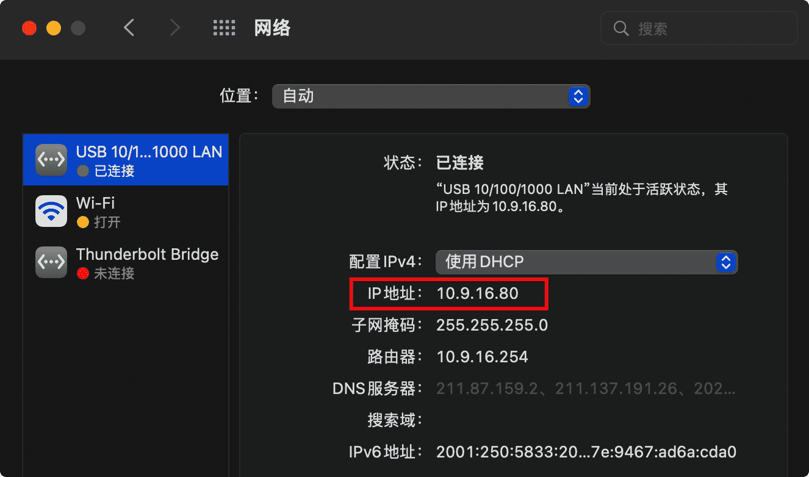Screen dimensions: 809x477
Task: Select the USB 10/100/1000 LAN adapter icon
Action: point(51,160)
